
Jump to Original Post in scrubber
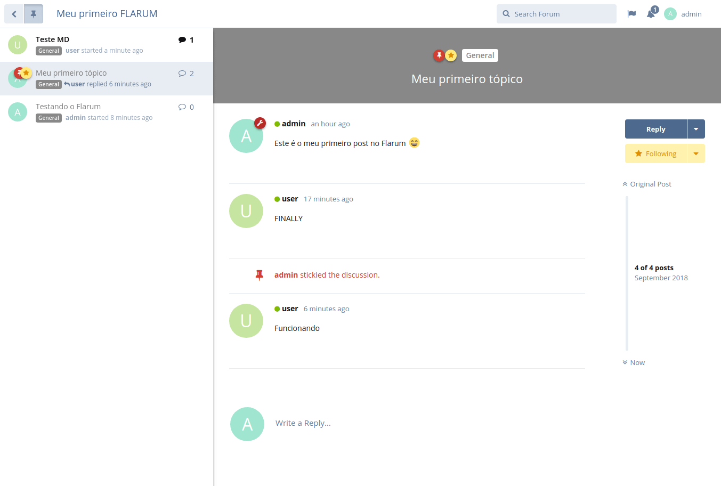647,184
